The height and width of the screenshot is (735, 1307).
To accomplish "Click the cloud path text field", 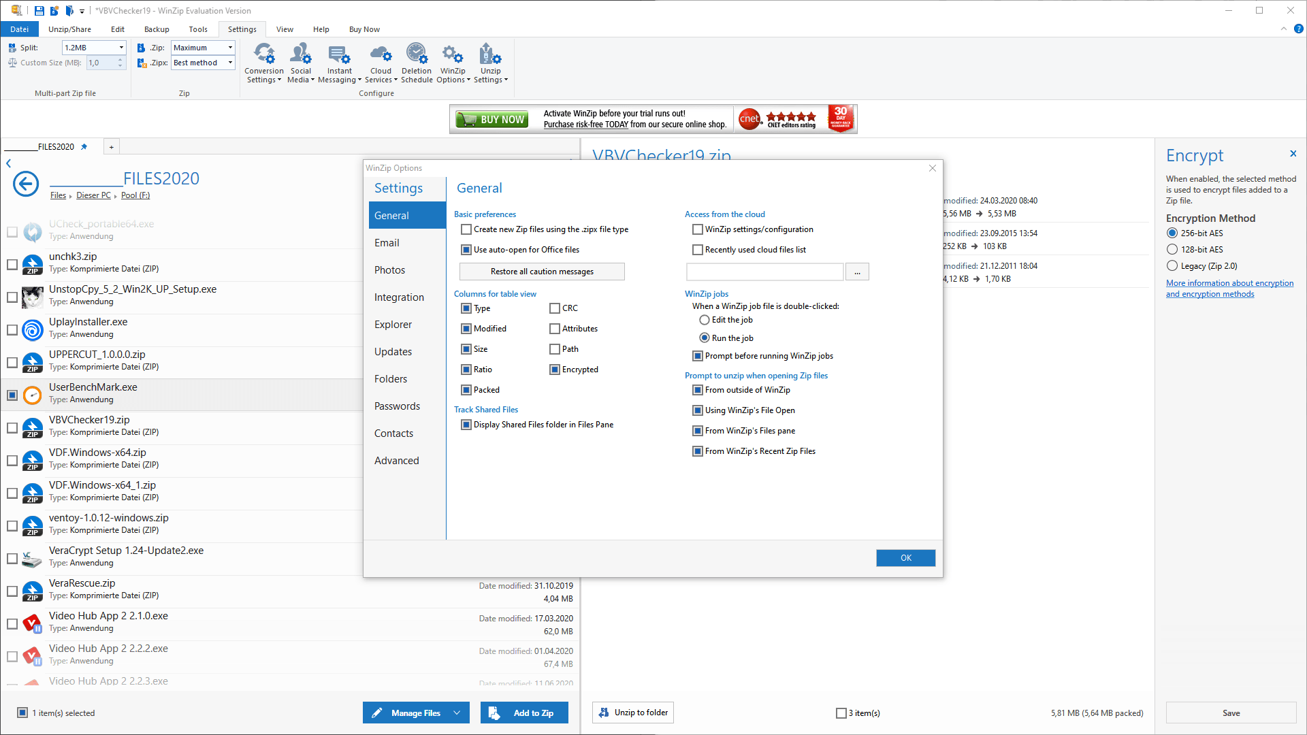I will [764, 272].
